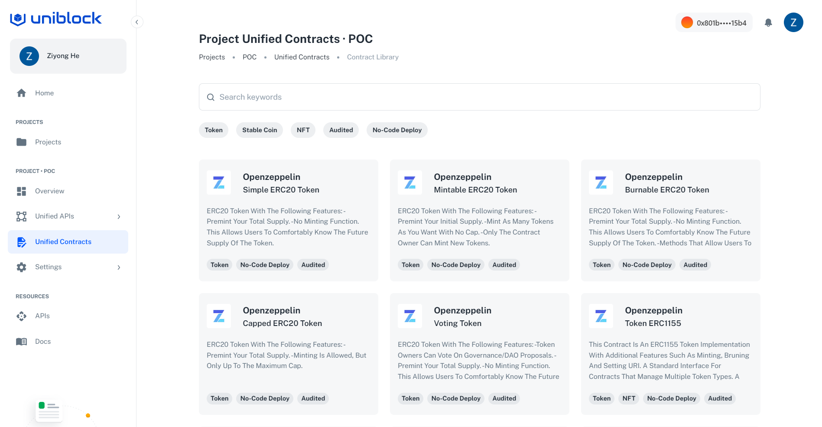This screenshot has height=427, width=822.
Task: Click the POC breadcrumb link
Action: 249,57
